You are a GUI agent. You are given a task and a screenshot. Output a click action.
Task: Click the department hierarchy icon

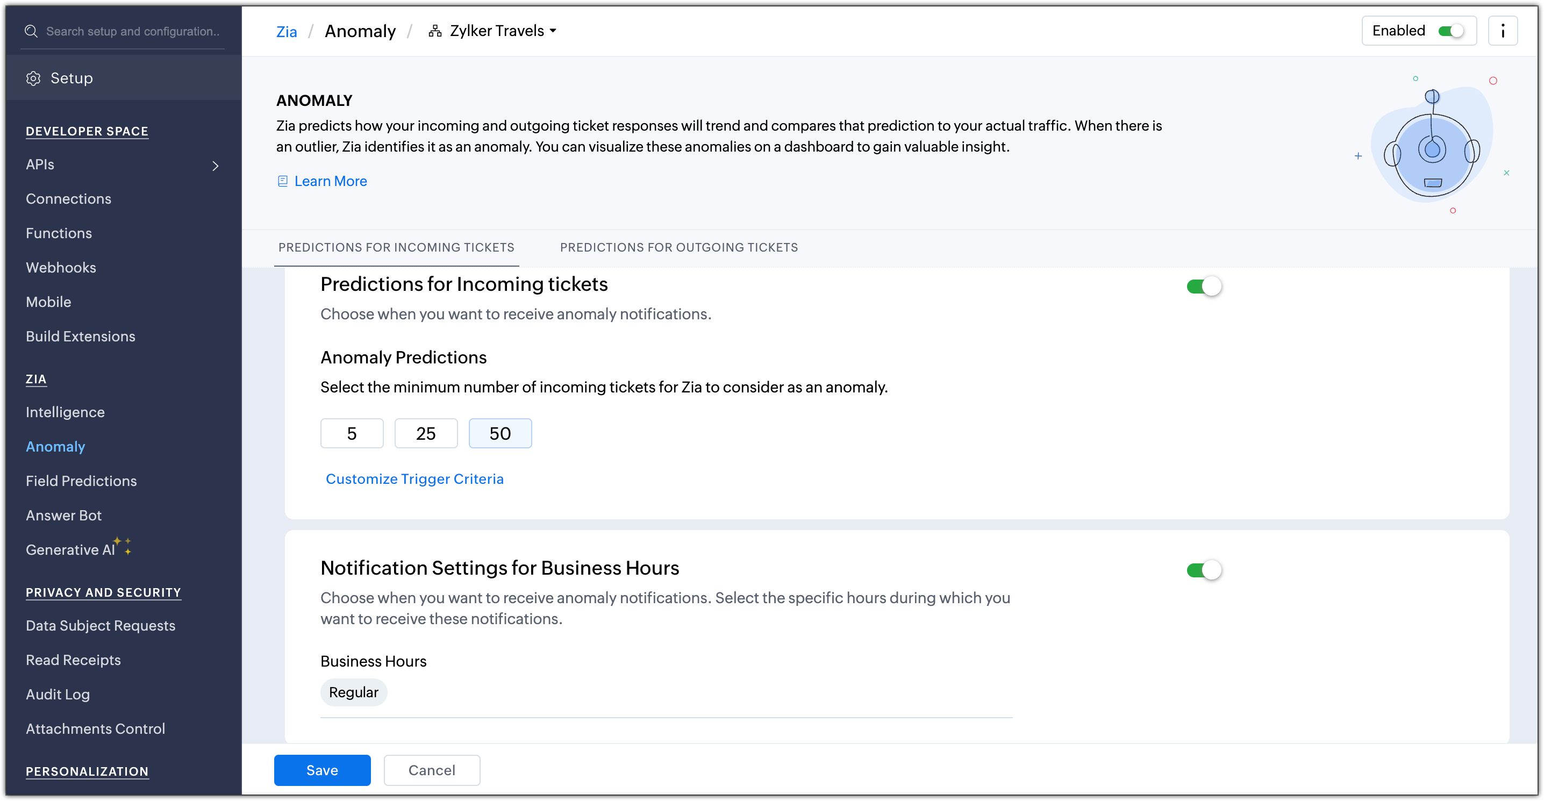[435, 31]
